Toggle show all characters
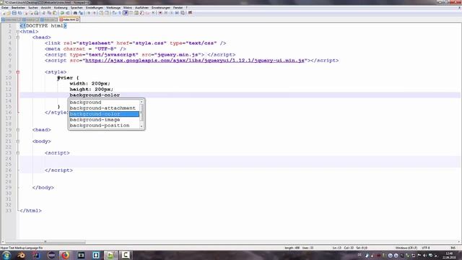 pyautogui.click(x=120, y=13)
